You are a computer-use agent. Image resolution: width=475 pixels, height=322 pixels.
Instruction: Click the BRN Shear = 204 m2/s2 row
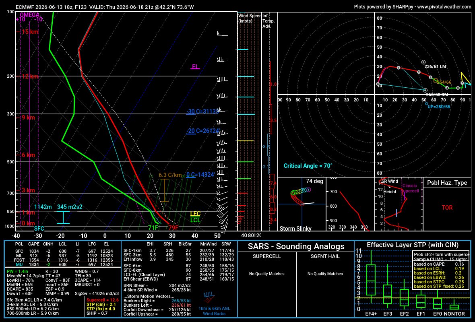[x=157, y=285]
